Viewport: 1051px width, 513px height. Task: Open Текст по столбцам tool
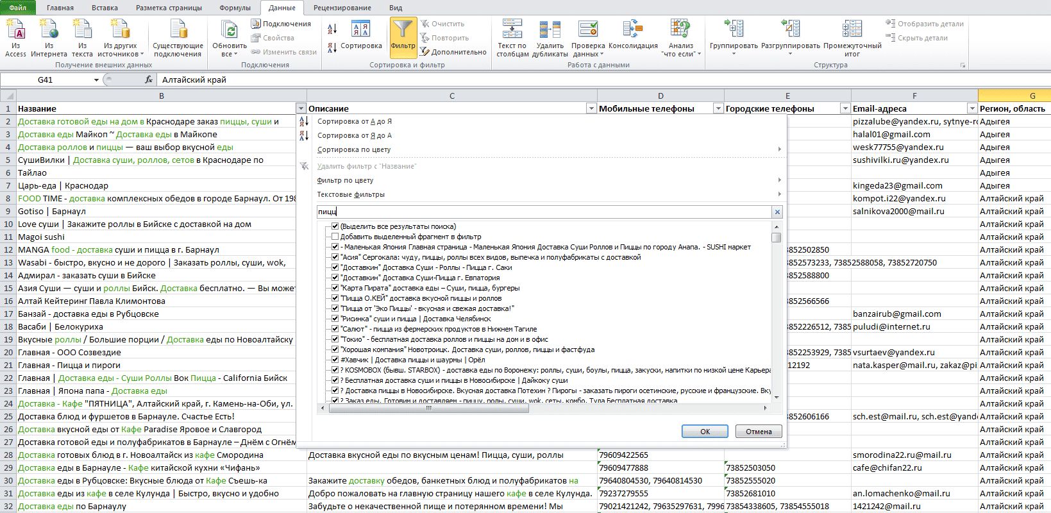pyautogui.click(x=512, y=38)
